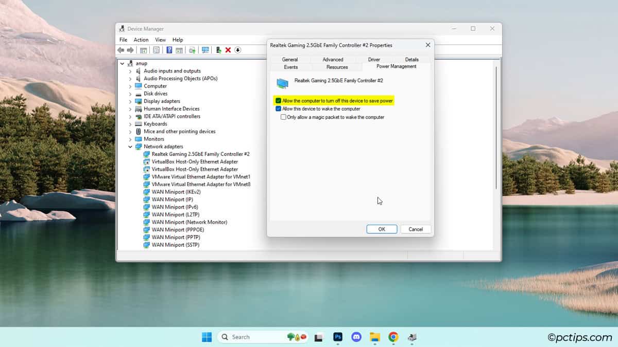The width and height of the screenshot is (618, 347).
Task: Expand the Disk drives category
Action: 130,94
